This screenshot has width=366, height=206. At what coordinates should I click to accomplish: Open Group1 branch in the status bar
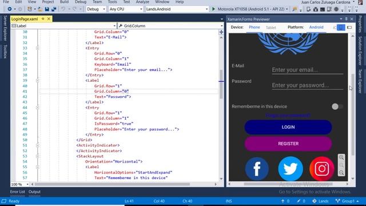347,201
